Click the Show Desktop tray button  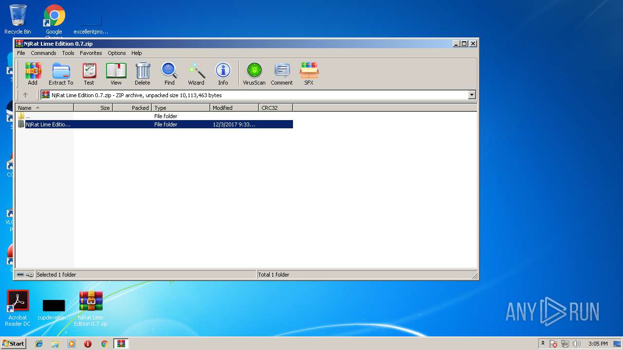618,344
